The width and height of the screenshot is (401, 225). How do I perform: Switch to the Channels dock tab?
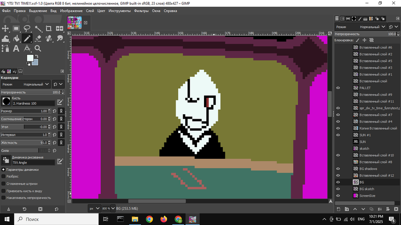tap(343, 19)
